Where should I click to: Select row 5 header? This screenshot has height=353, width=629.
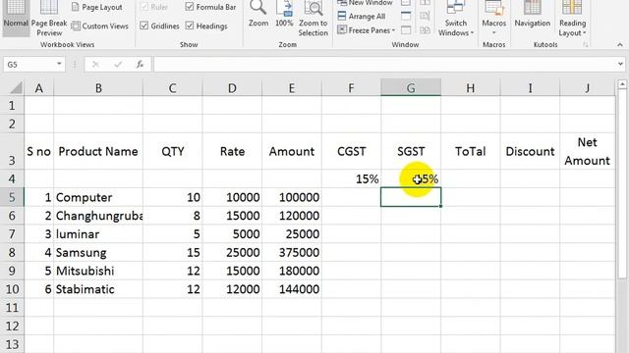(12, 197)
